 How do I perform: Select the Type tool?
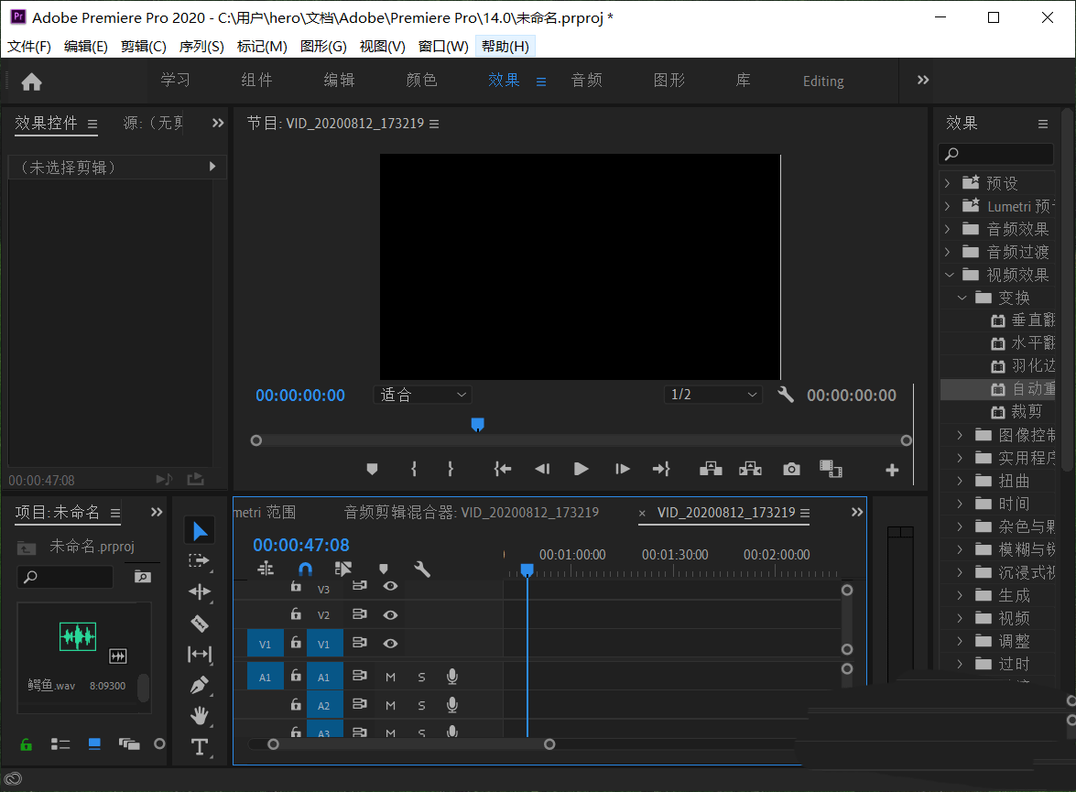pyautogui.click(x=199, y=747)
